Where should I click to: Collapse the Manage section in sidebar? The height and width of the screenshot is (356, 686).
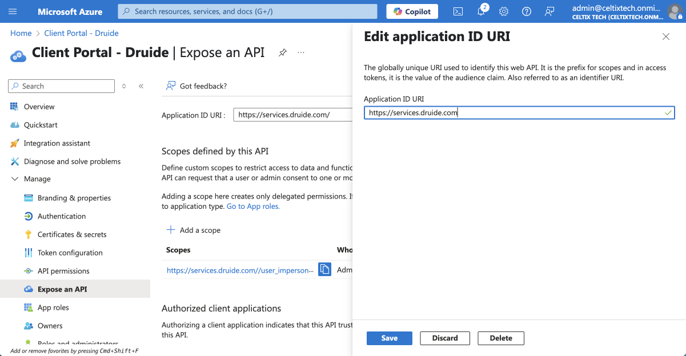click(14, 179)
